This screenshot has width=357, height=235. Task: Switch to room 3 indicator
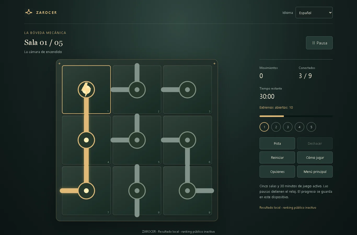tap(288, 127)
